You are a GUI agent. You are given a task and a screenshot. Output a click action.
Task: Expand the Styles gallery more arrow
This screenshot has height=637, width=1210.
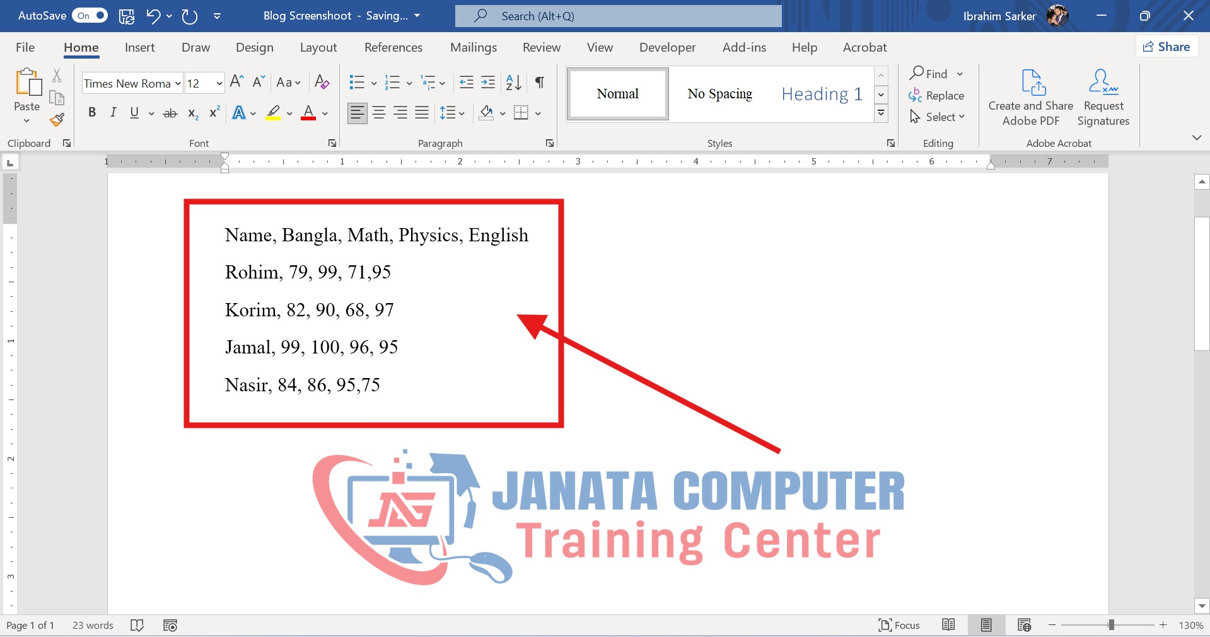point(881,113)
